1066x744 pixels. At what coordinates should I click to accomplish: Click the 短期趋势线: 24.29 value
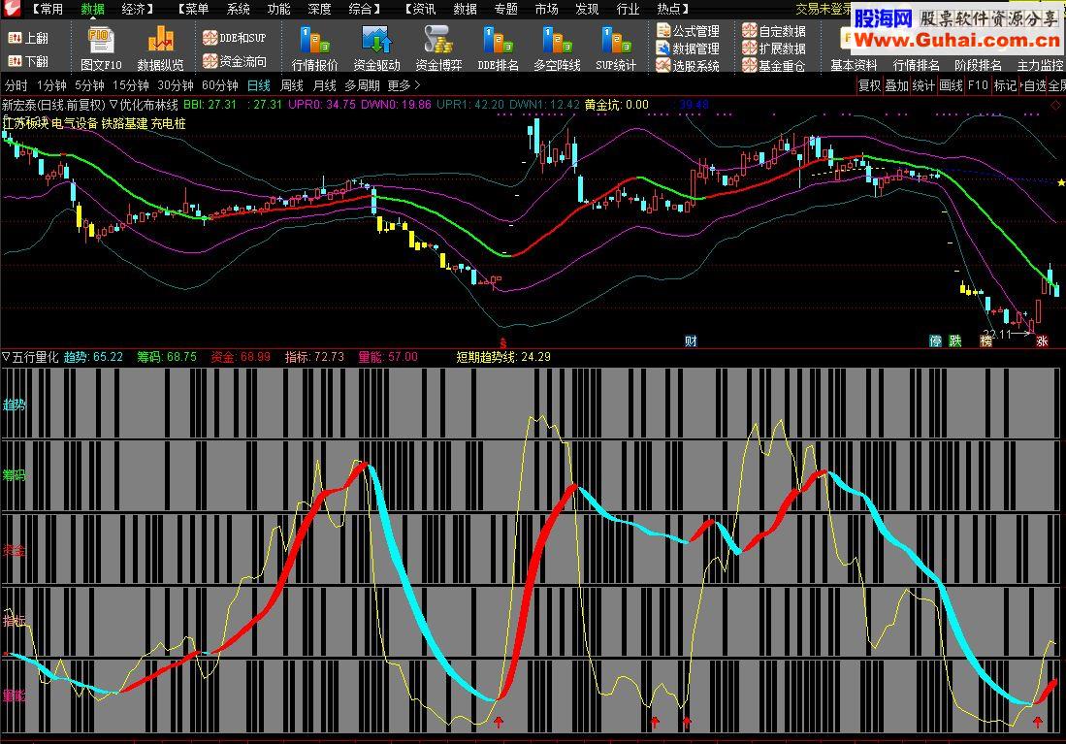click(503, 357)
